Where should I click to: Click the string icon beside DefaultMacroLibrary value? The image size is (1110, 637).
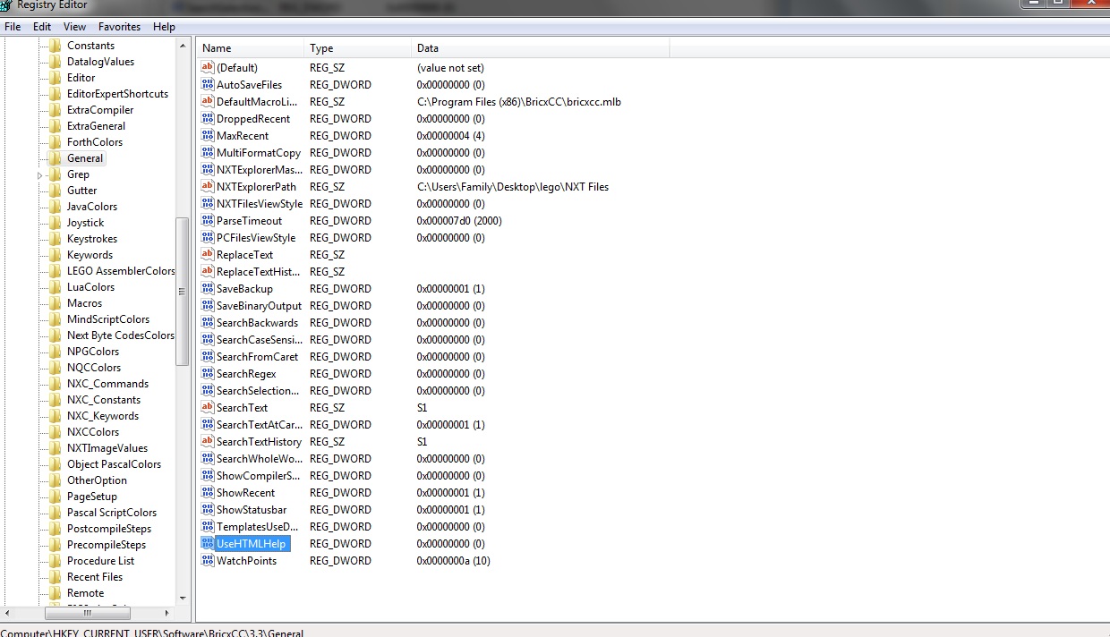point(208,102)
